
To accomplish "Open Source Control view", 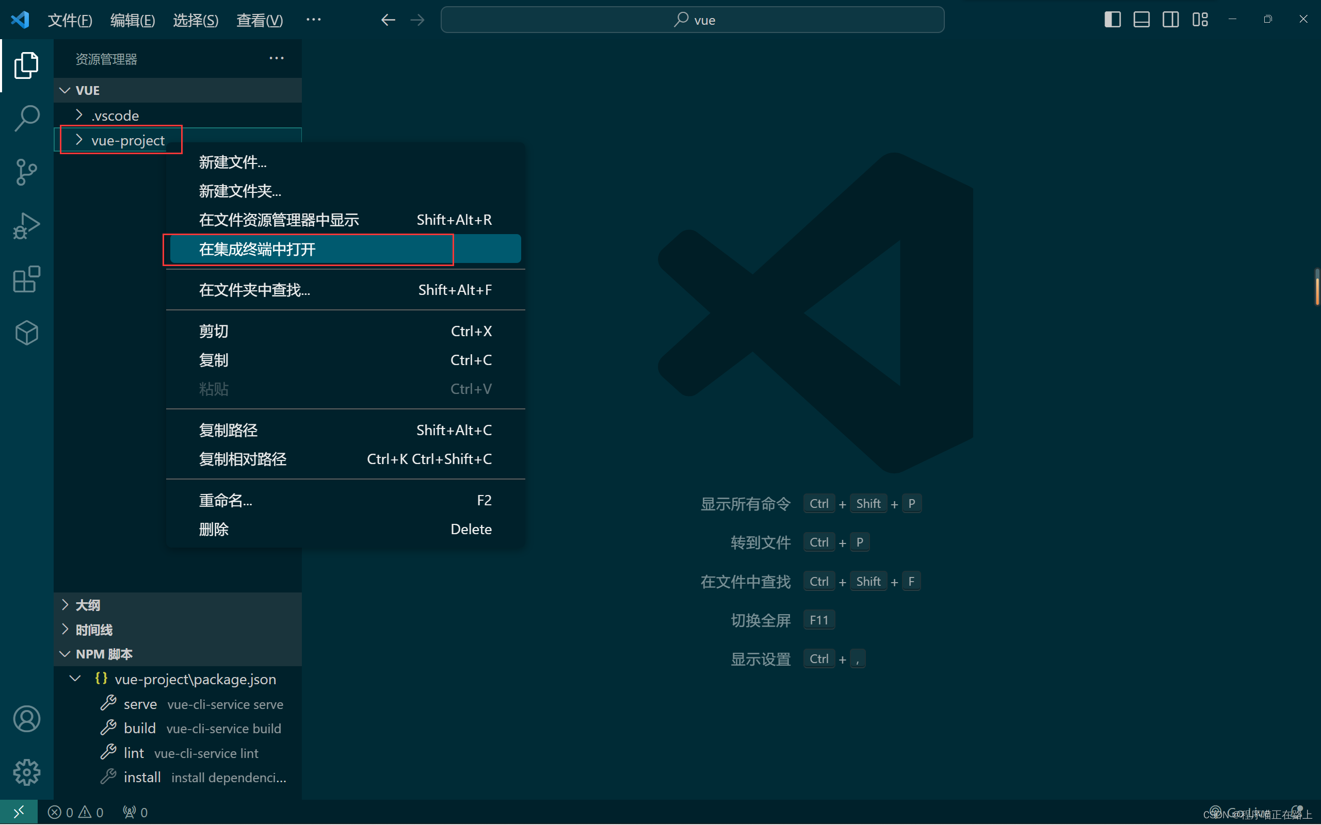I will click(26, 172).
